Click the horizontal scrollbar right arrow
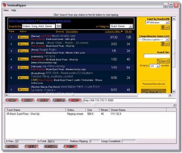The image size is (182, 153). 170,95
